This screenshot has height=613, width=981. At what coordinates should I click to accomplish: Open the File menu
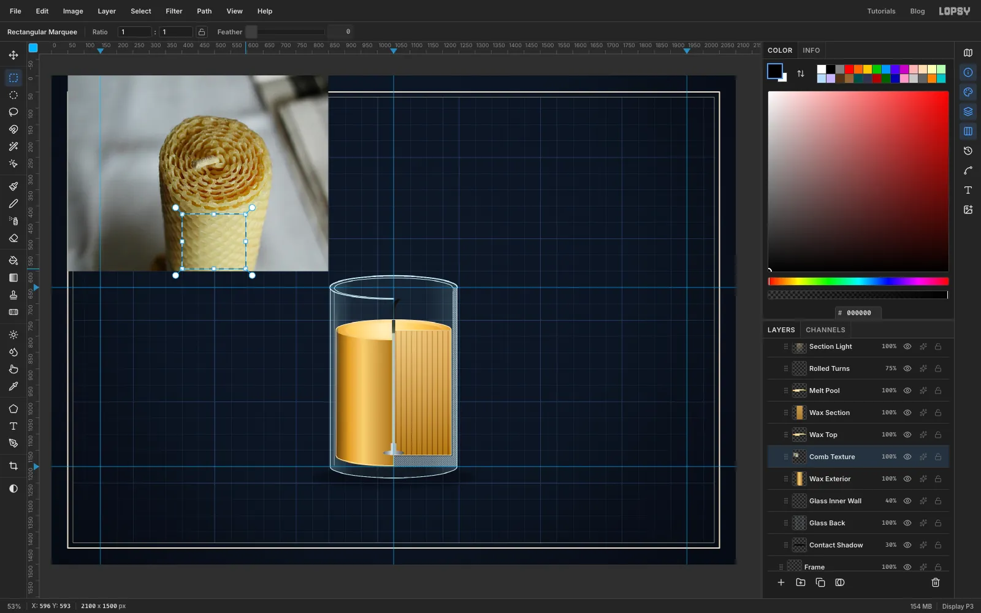[x=15, y=11]
